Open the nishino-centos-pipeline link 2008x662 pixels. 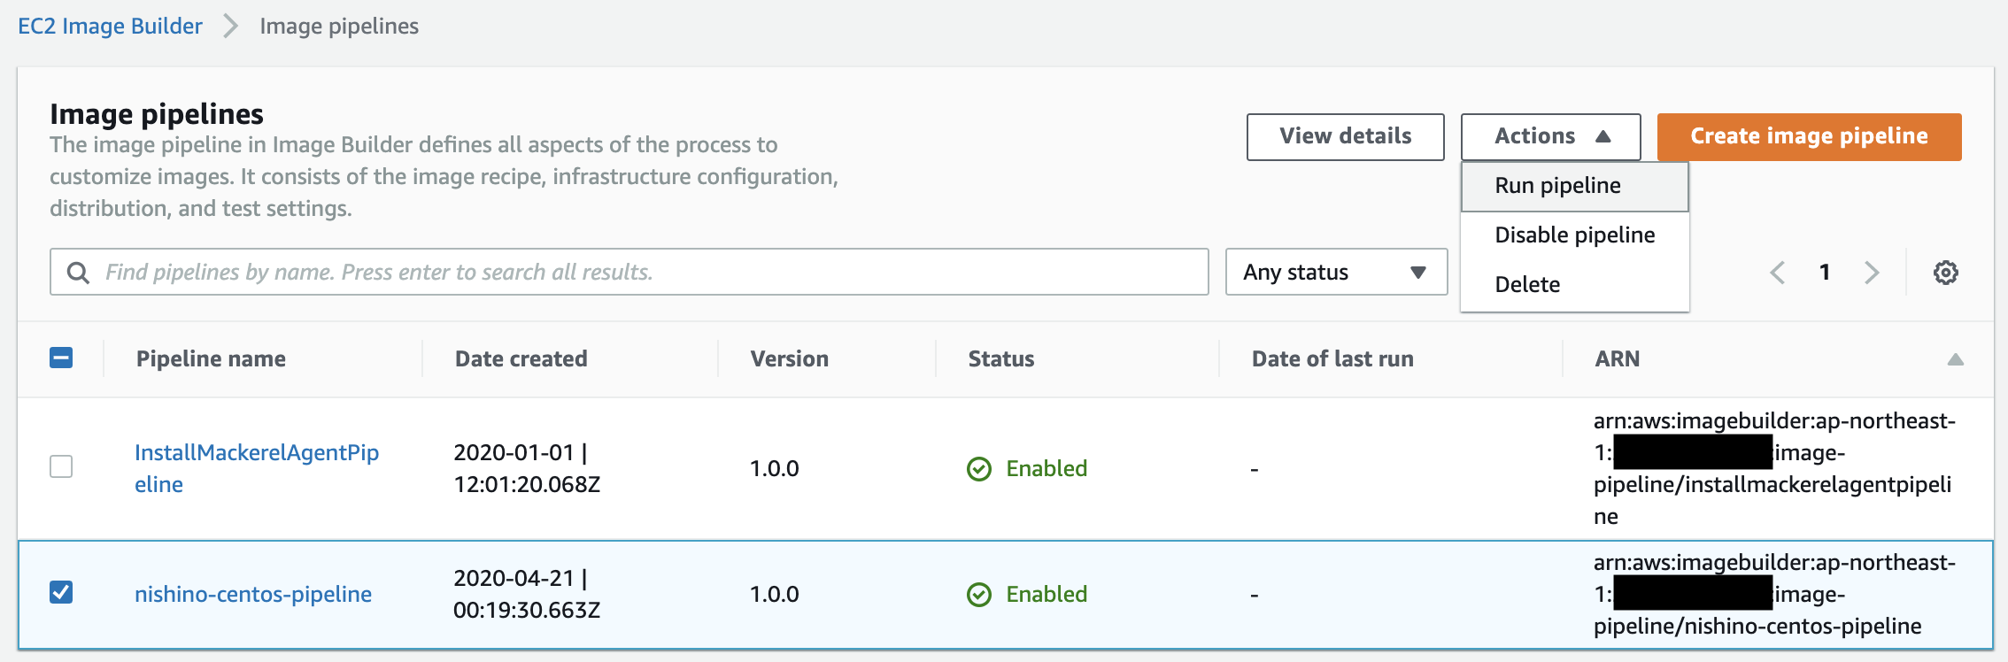coord(253,595)
